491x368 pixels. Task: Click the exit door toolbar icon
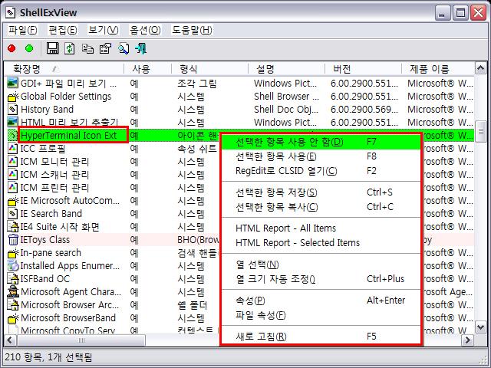pos(140,48)
